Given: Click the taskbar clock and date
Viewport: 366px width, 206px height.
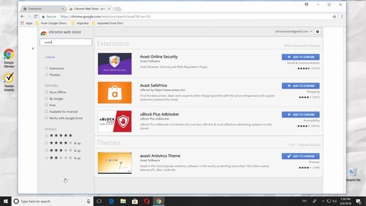Looking at the screenshot, I should pyautogui.click(x=345, y=201).
